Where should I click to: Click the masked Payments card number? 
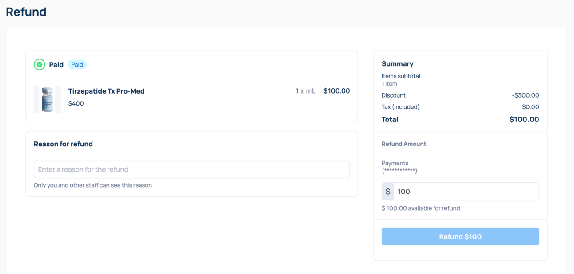click(x=399, y=171)
